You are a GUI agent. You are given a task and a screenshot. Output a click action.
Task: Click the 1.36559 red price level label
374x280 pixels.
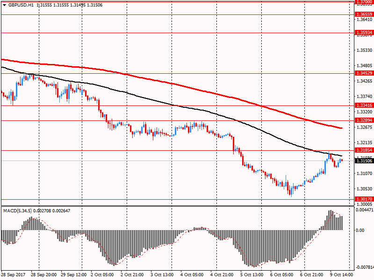pos(364,14)
